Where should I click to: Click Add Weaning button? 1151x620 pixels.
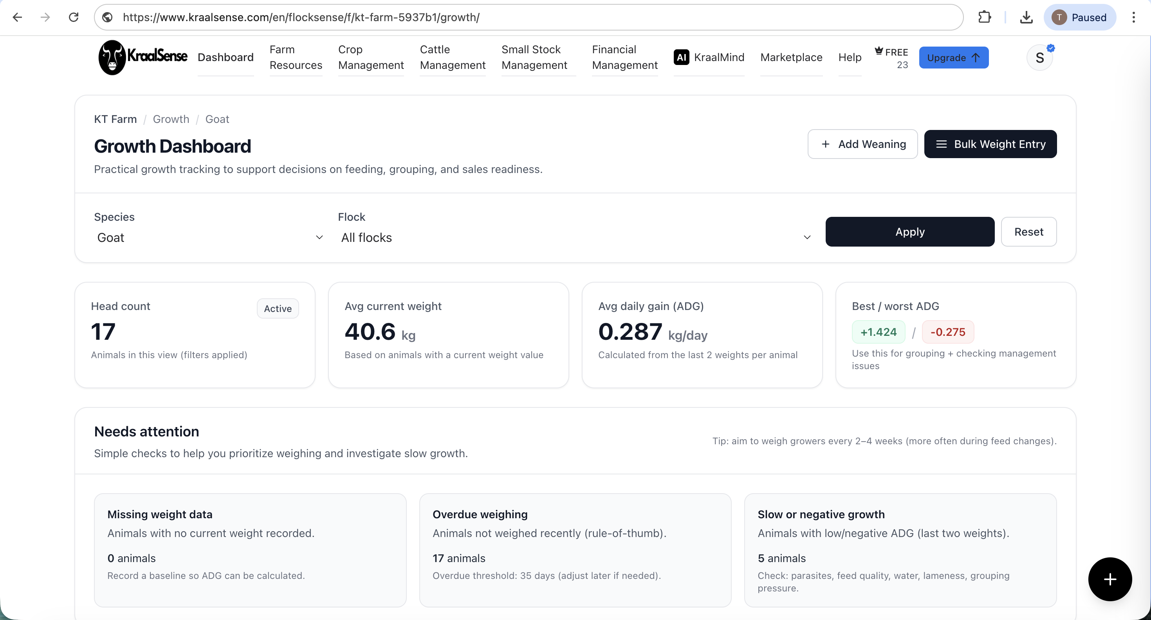(x=862, y=144)
